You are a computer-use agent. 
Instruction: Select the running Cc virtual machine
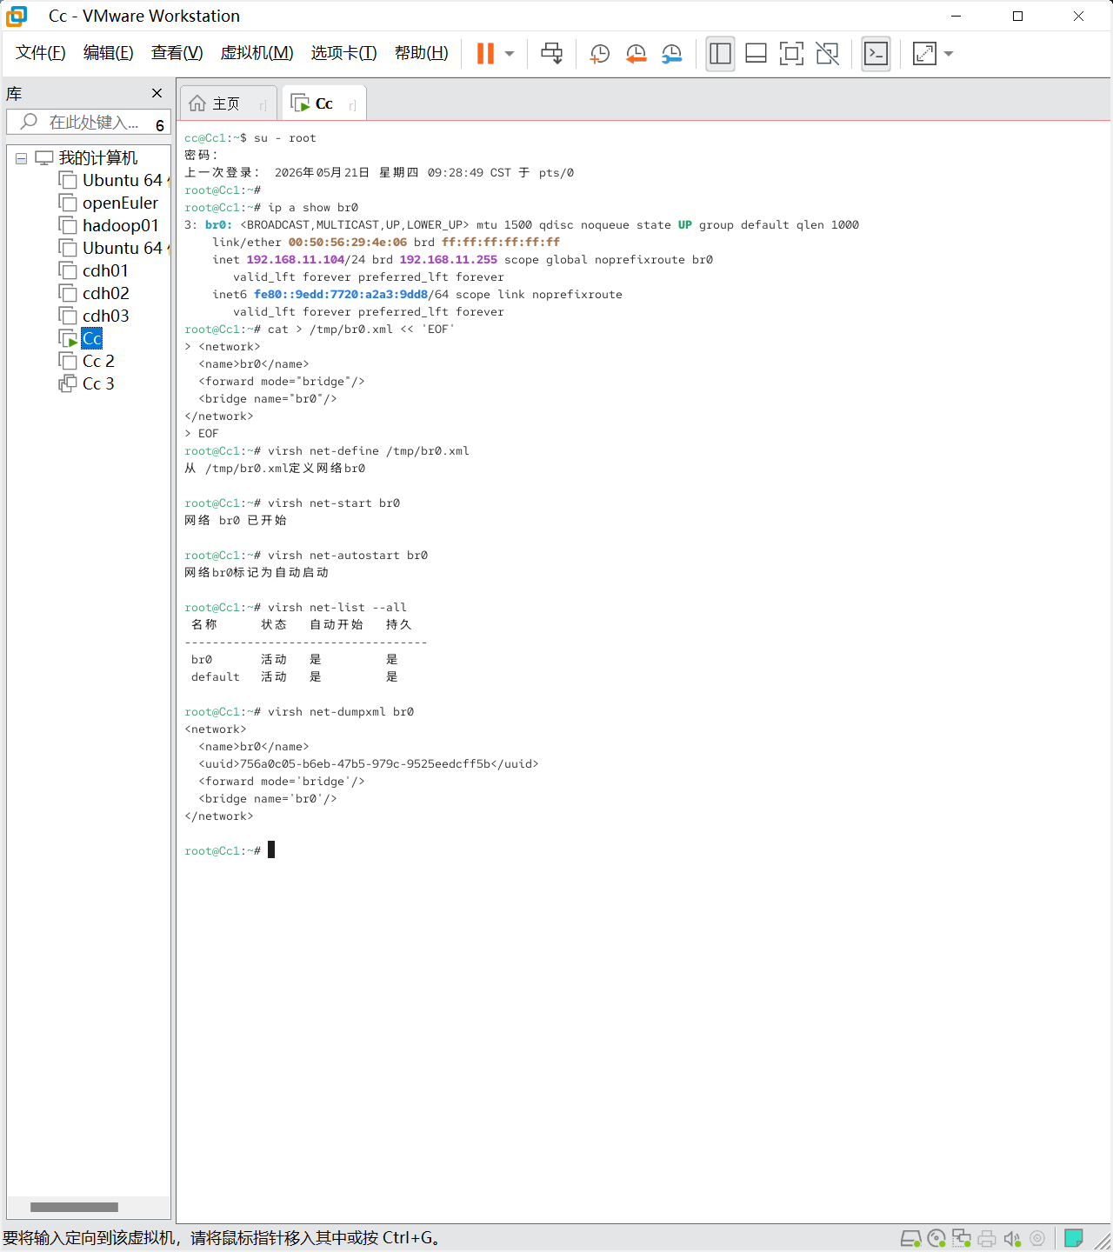pos(92,338)
